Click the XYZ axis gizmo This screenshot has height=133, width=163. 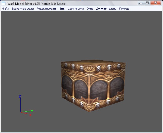[26, 106]
